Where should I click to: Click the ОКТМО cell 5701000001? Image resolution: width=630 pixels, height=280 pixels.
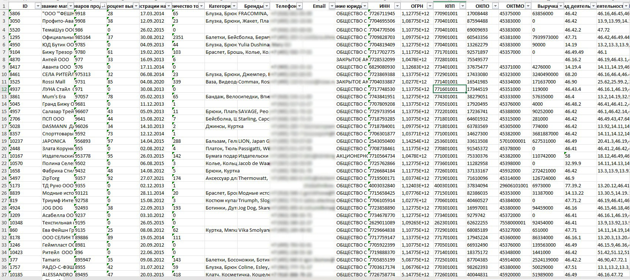515,141
